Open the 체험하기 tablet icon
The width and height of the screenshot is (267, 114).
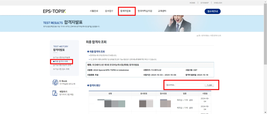click(55, 93)
